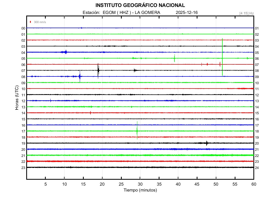Click the station label EGOM (HHZ) - LA GOMERA
Screen dimensions: 274x206
point(121,13)
